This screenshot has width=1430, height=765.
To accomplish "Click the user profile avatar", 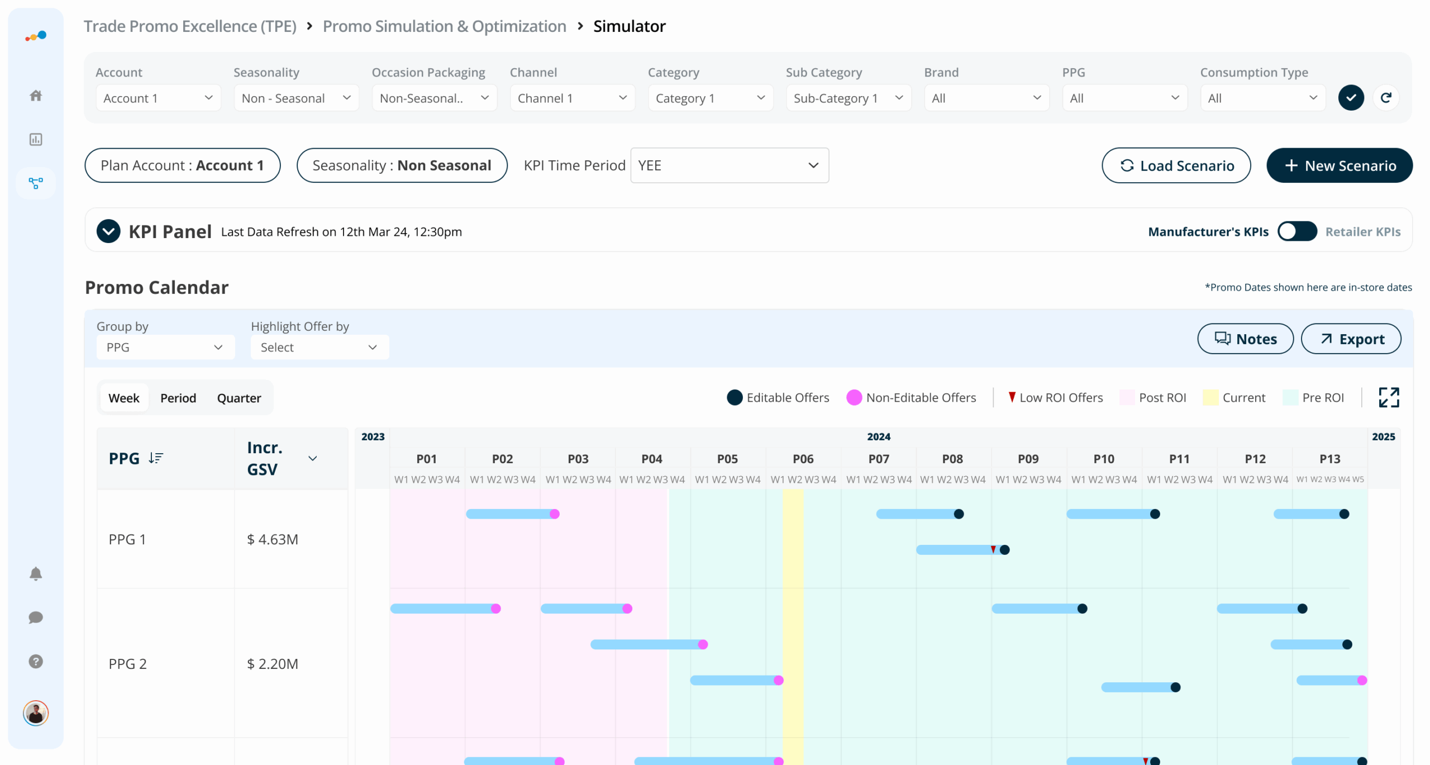I will (x=36, y=713).
